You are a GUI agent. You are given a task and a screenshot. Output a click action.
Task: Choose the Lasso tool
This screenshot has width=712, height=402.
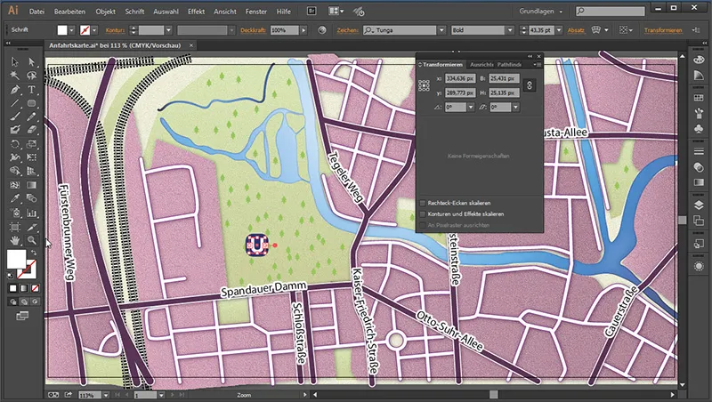pyautogui.click(x=31, y=76)
